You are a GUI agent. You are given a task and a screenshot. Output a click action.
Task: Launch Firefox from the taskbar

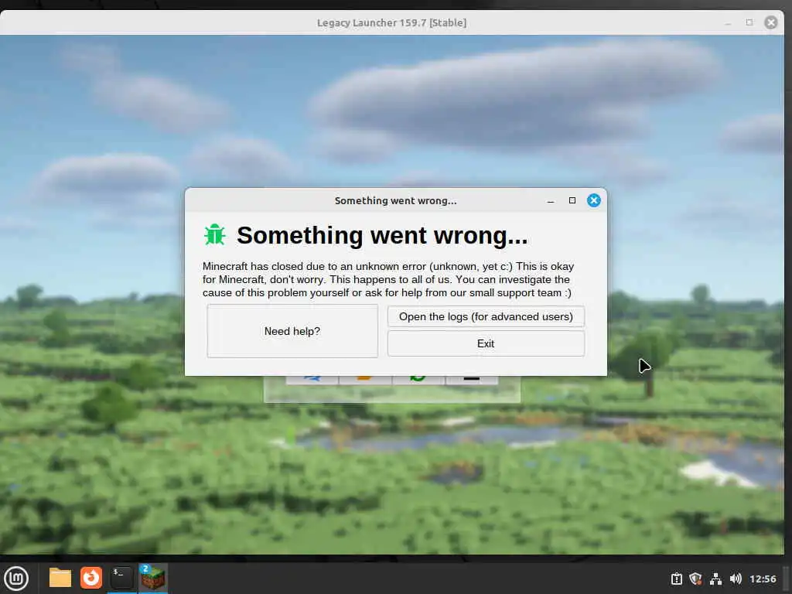pyautogui.click(x=91, y=578)
